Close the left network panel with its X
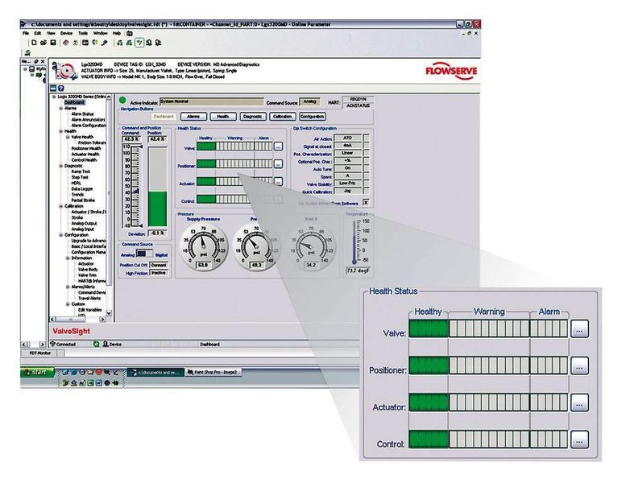This screenshot has height=483, width=630. (43, 61)
